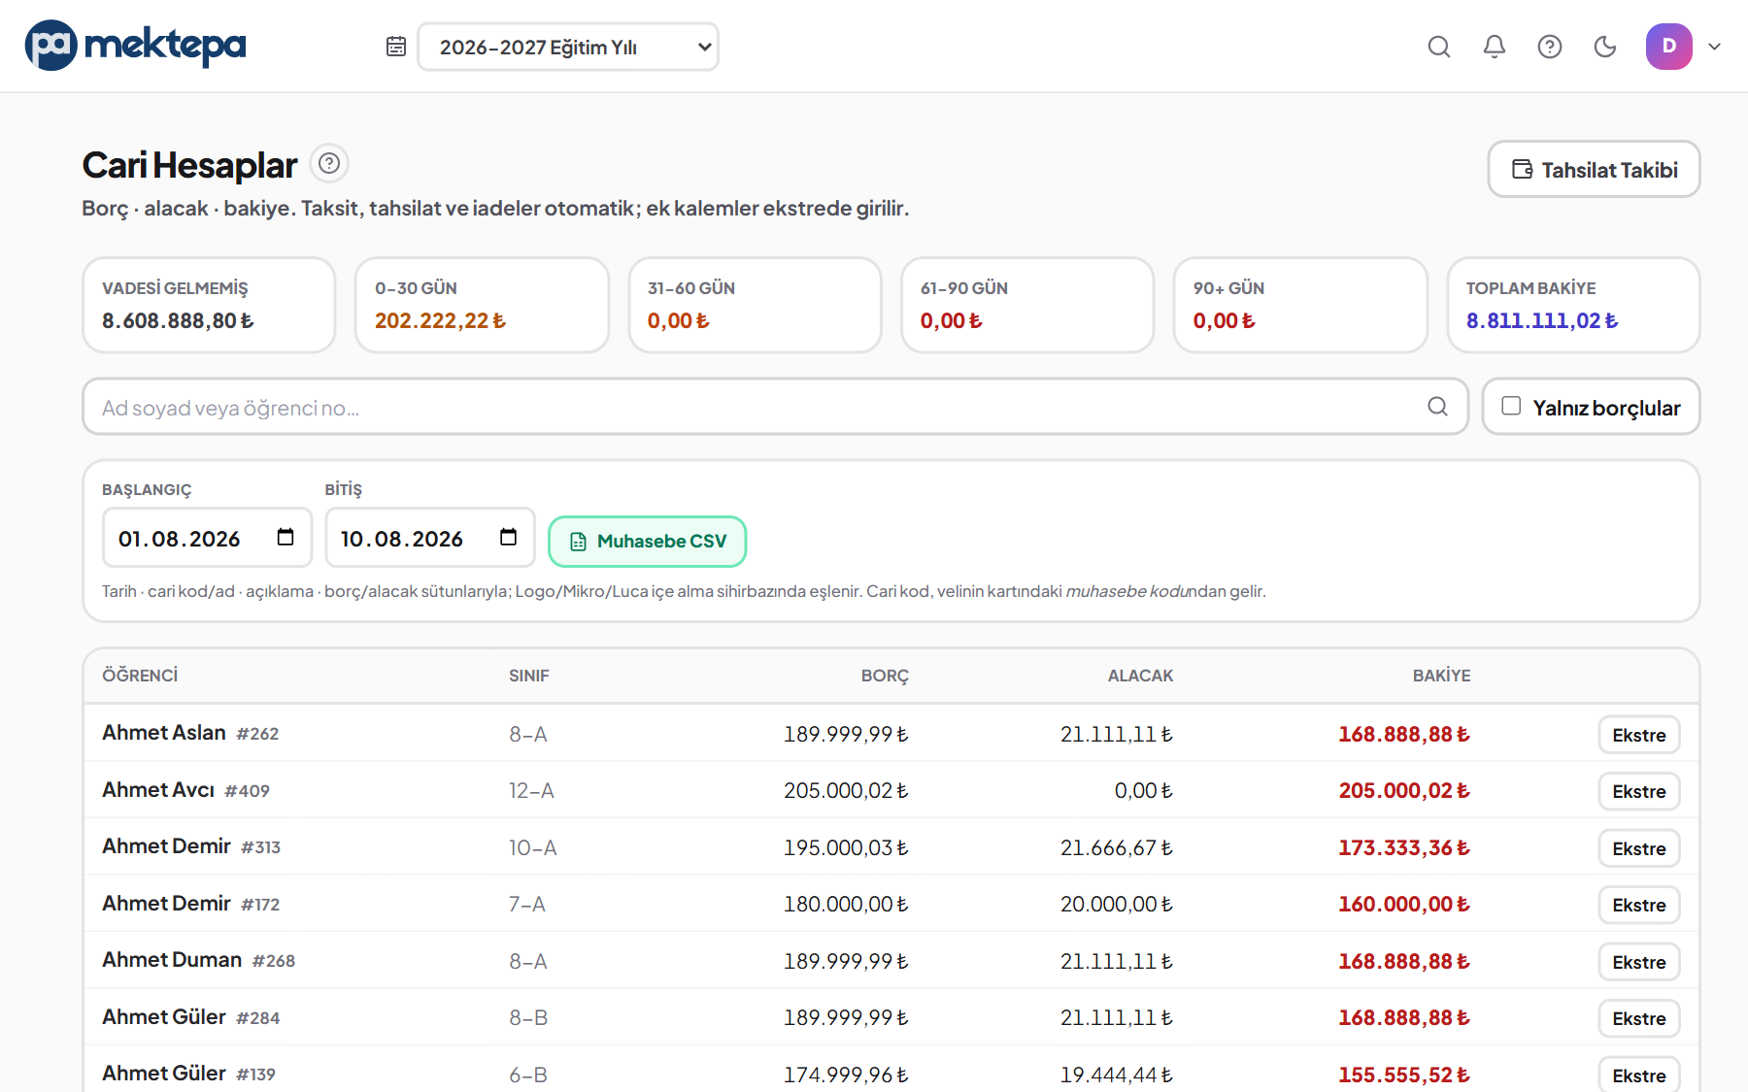Open notifications bell
Viewport: 1748px width, 1092px height.
(x=1495, y=47)
